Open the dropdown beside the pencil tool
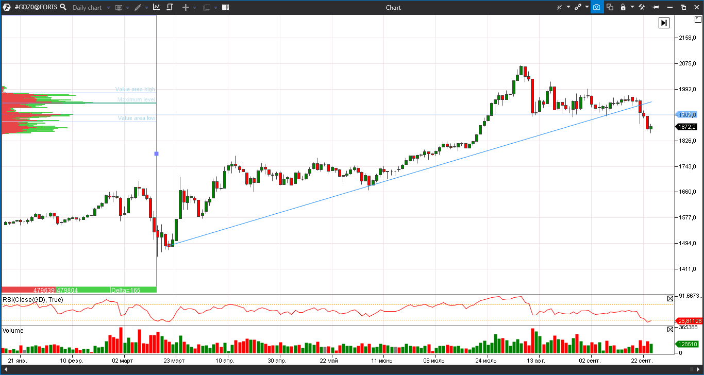Viewport: 704px width, 375px height. (147, 7)
